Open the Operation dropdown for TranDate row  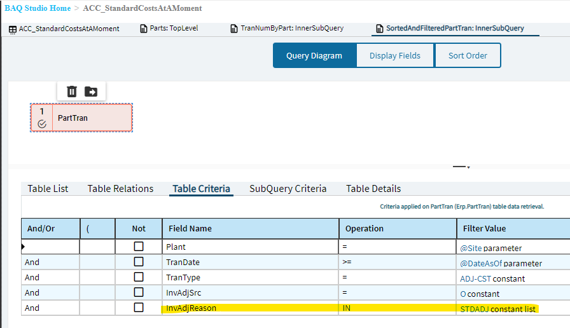[x=397, y=263]
